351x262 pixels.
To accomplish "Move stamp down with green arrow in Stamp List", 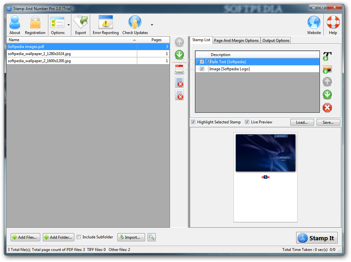I will click(x=327, y=95).
